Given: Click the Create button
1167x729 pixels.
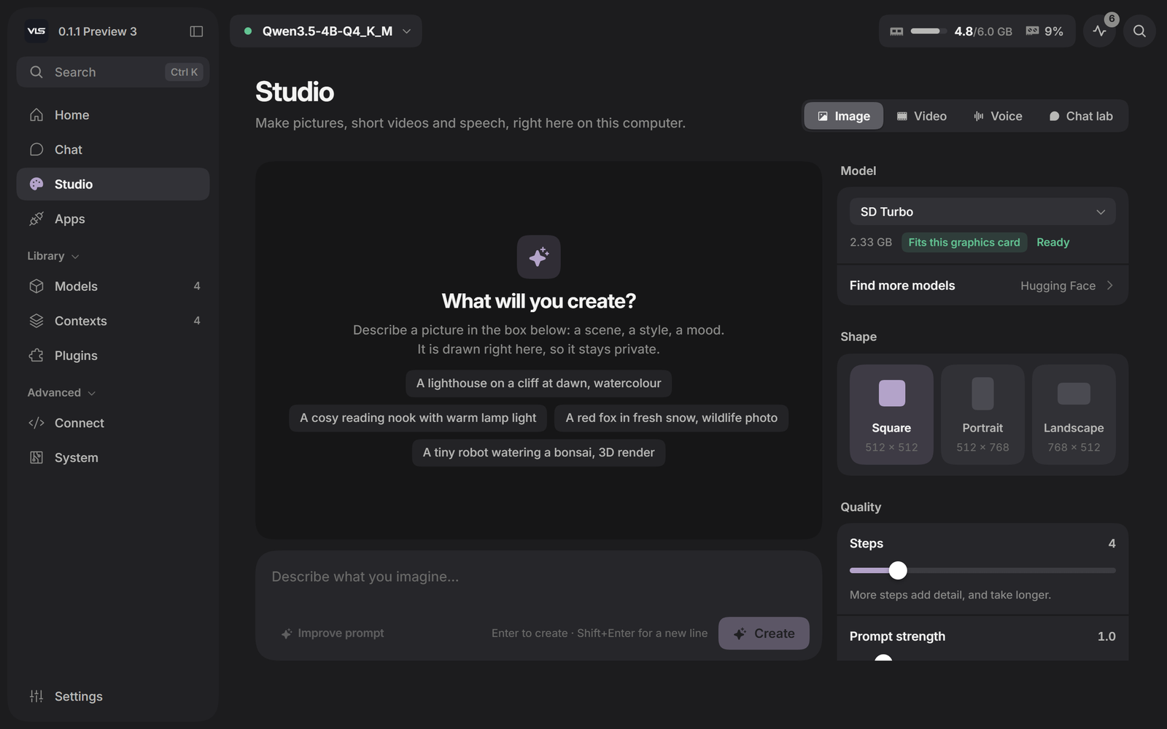Looking at the screenshot, I should point(764,634).
